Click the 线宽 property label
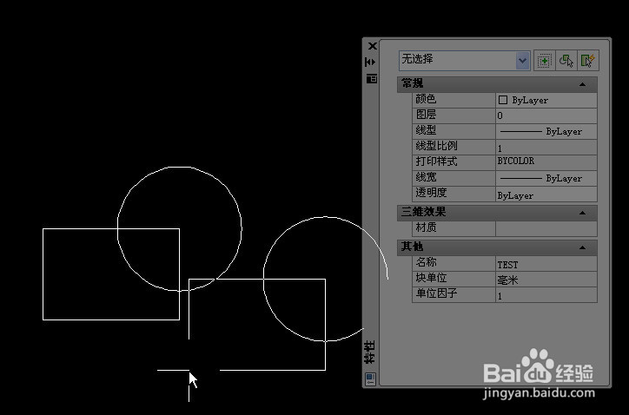This screenshot has width=629, height=415. (426, 177)
